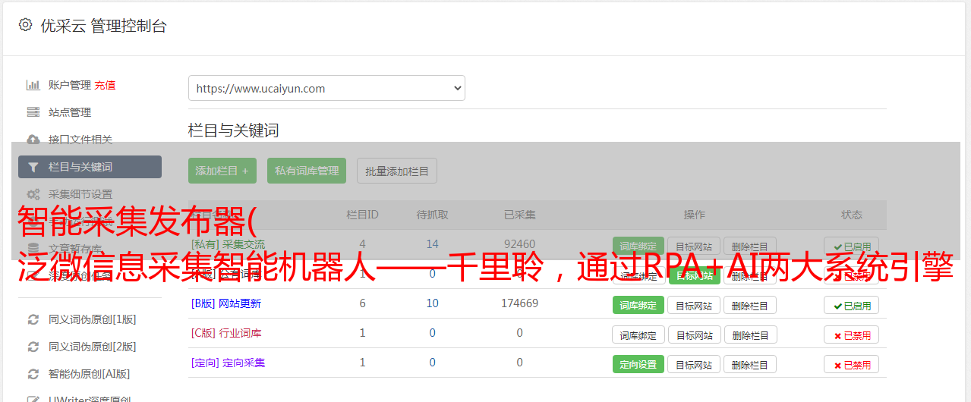Open 接口文件相关 in the sidebar

point(80,140)
